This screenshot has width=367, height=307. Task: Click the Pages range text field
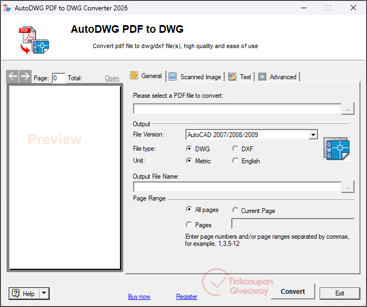click(293, 223)
